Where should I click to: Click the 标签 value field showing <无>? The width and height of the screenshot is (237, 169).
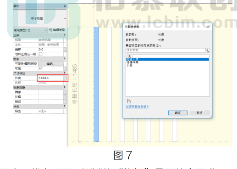click(x=51, y=111)
